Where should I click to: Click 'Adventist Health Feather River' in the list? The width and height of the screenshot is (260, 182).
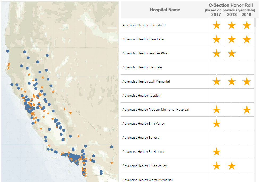point(146,53)
